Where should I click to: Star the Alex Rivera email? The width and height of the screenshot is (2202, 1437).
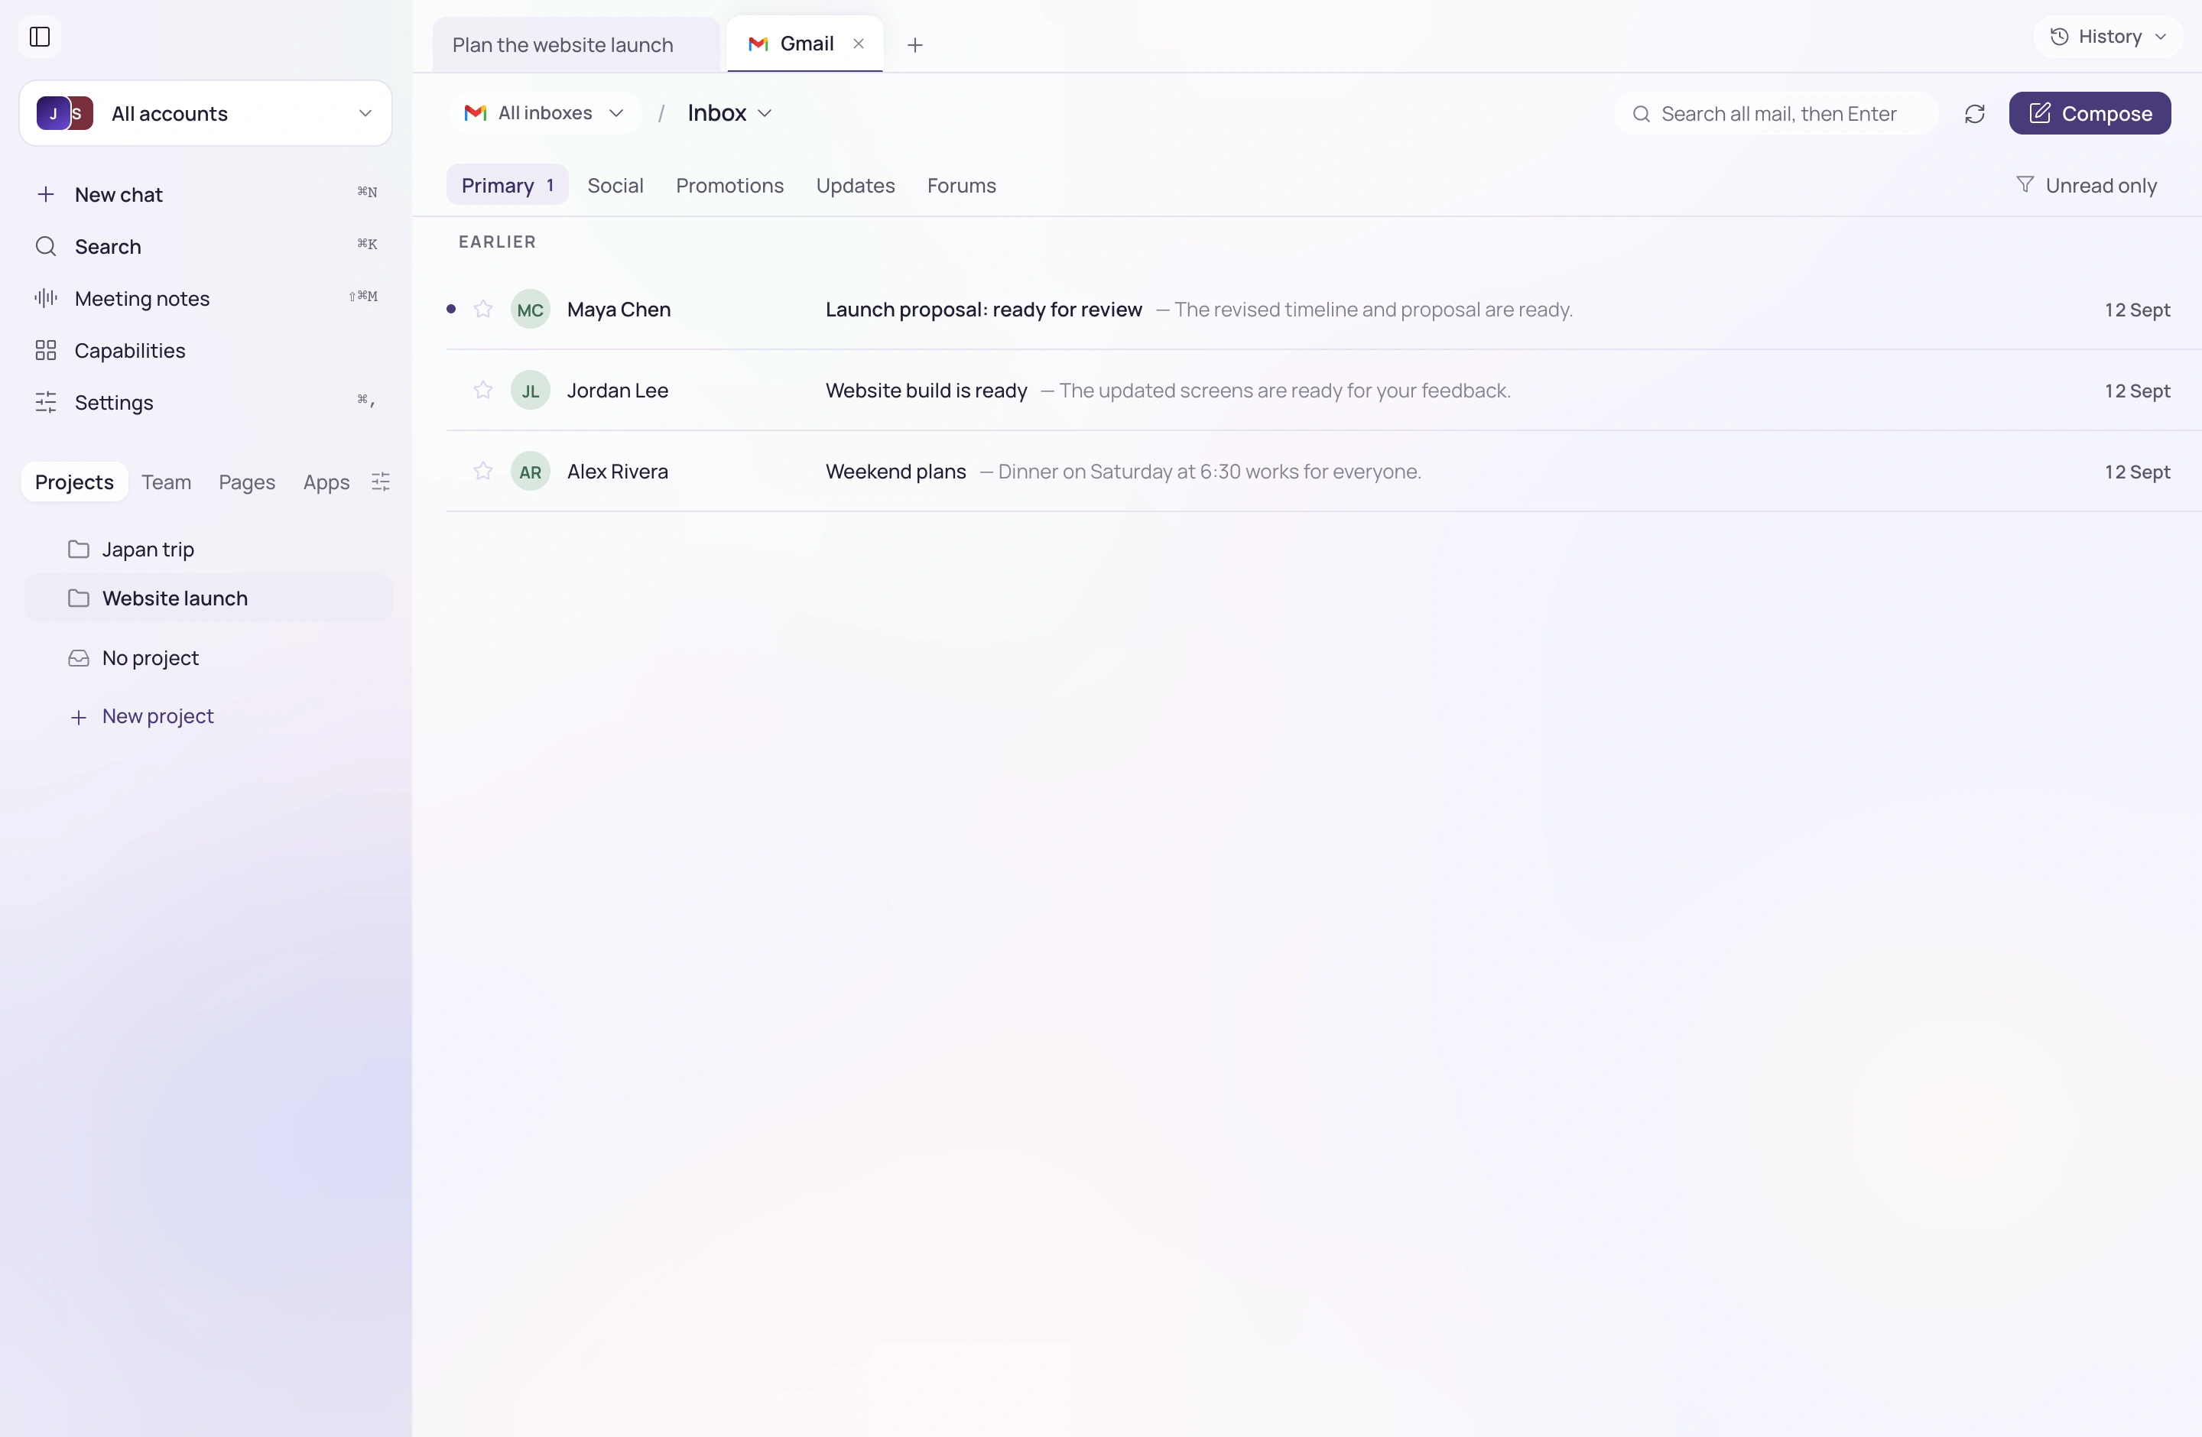click(483, 472)
